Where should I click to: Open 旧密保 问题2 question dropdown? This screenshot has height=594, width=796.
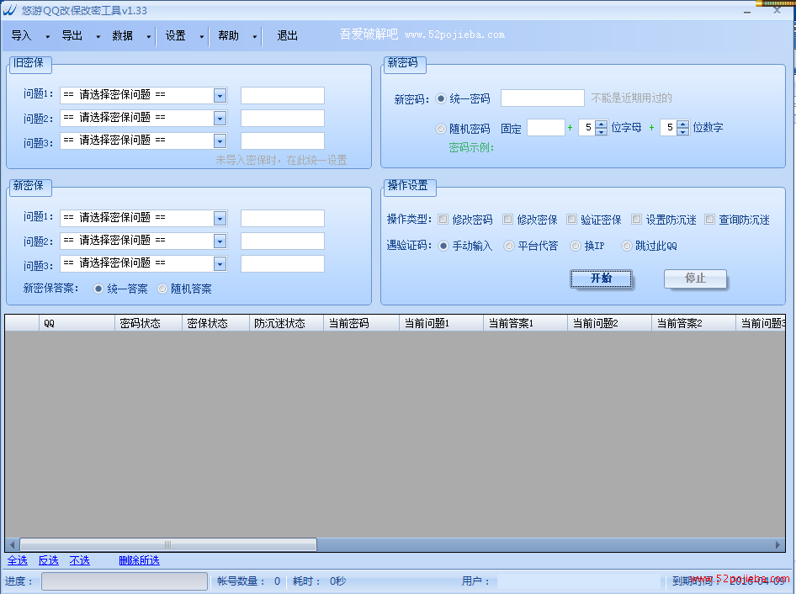(x=220, y=119)
